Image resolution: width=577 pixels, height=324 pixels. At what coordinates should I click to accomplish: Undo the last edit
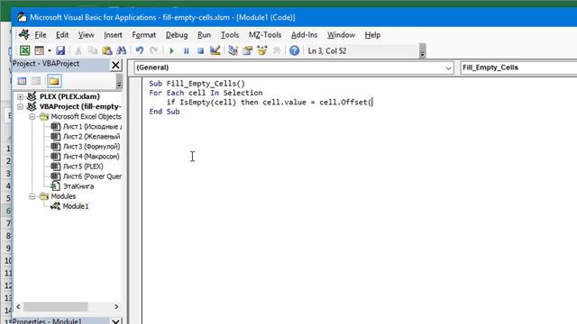(x=140, y=50)
